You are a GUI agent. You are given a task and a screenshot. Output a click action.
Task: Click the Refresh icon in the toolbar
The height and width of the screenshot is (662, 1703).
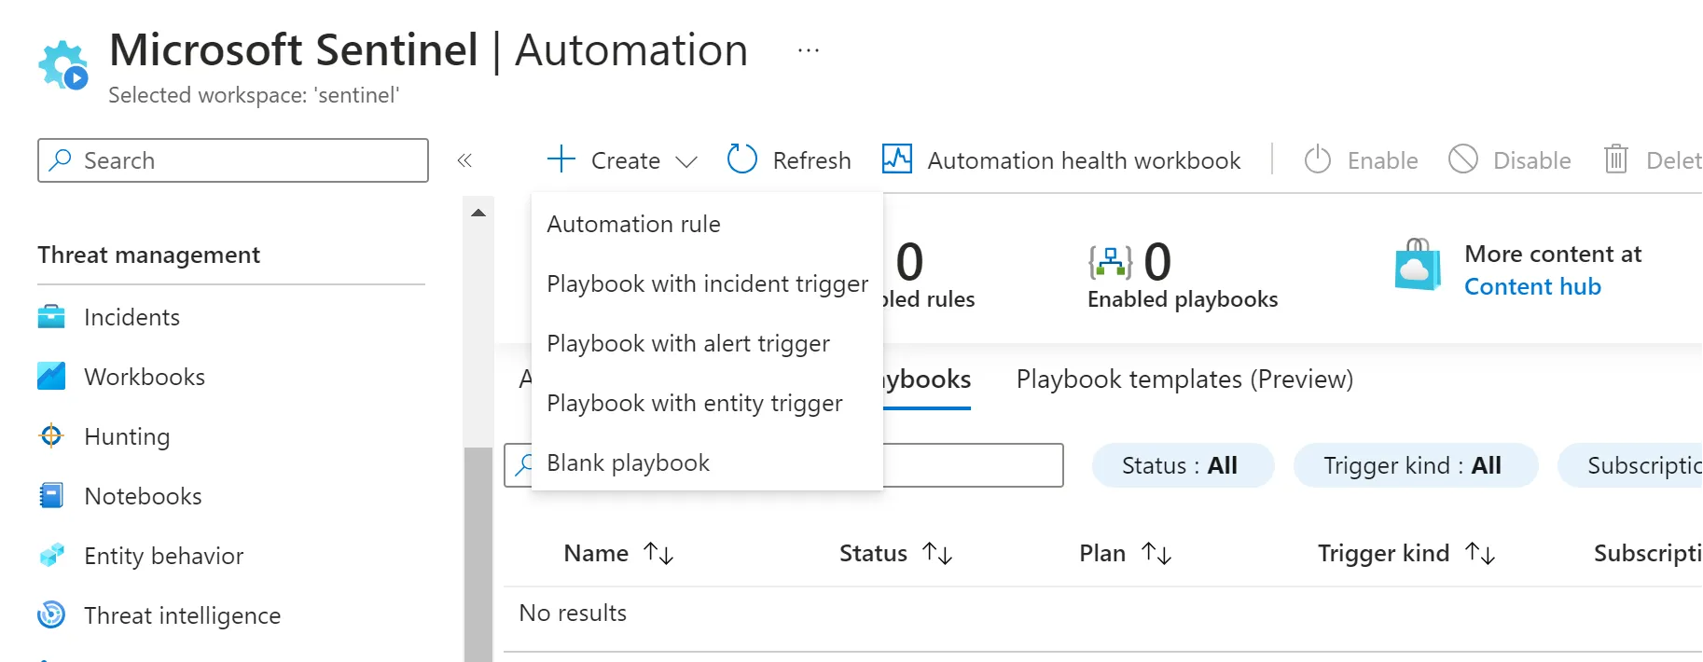tap(742, 159)
